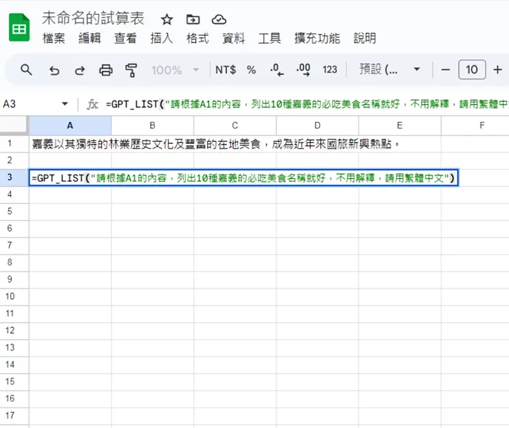Click the fx function icon
Image resolution: width=509 pixels, height=428 pixels.
pos(93,104)
